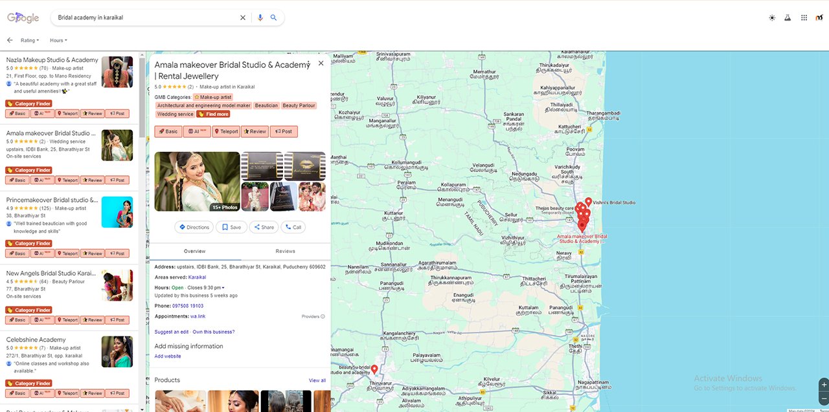Click the Providers info icon
Screen dimensions: 829x412
click(323, 316)
